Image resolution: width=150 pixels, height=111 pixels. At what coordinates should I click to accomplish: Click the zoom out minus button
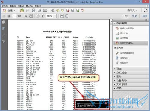(x=38, y=16)
